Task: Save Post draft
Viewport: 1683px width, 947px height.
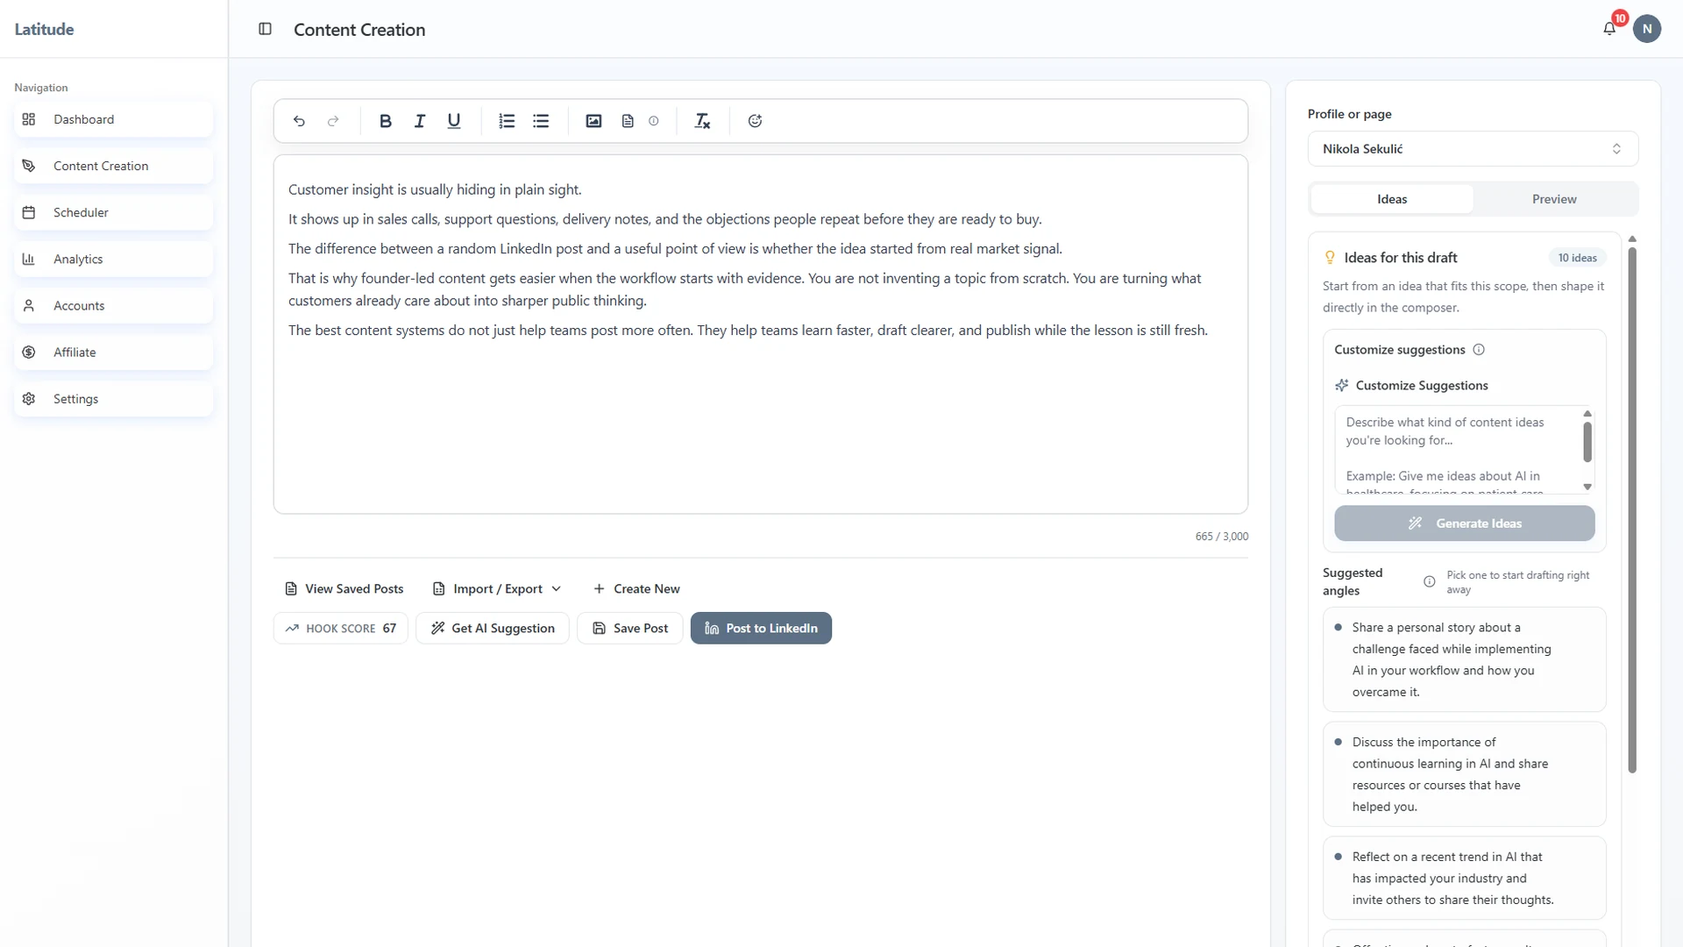Action: [x=629, y=628]
